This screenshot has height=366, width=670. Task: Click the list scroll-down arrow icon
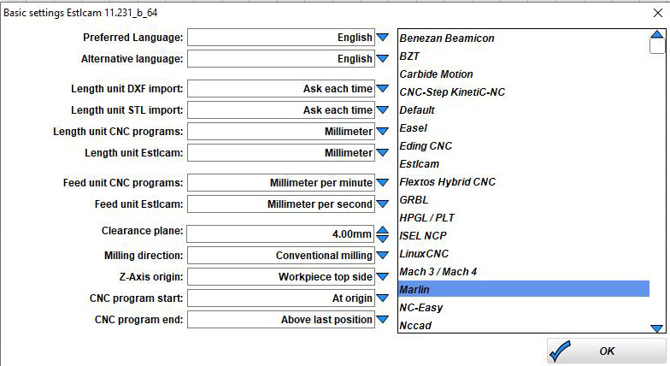656,328
